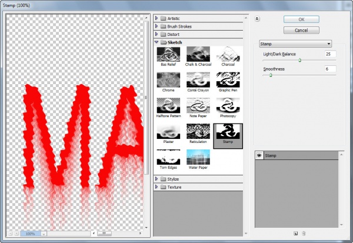Choose the Charcoal sketch filter

[x=228, y=54]
